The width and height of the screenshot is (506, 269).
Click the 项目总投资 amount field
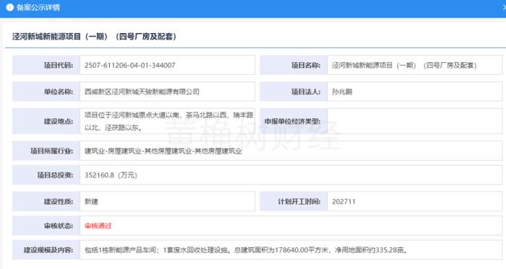[291, 175]
